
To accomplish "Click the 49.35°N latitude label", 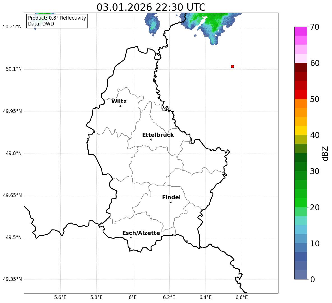I will pyautogui.click(x=12, y=279).
